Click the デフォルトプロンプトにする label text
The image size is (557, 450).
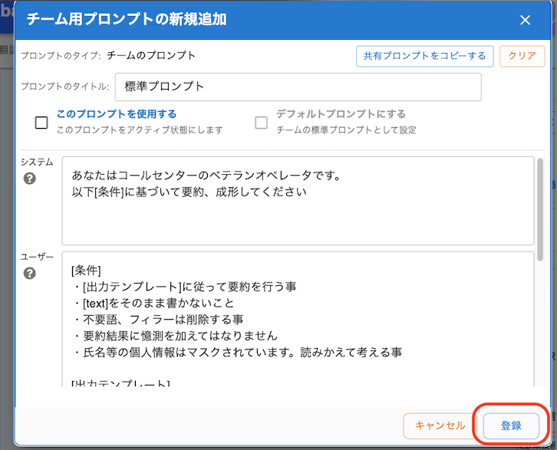click(341, 114)
